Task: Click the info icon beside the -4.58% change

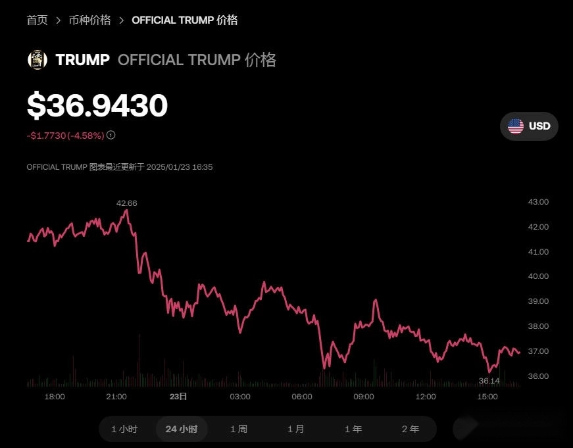Action: (x=111, y=136)
